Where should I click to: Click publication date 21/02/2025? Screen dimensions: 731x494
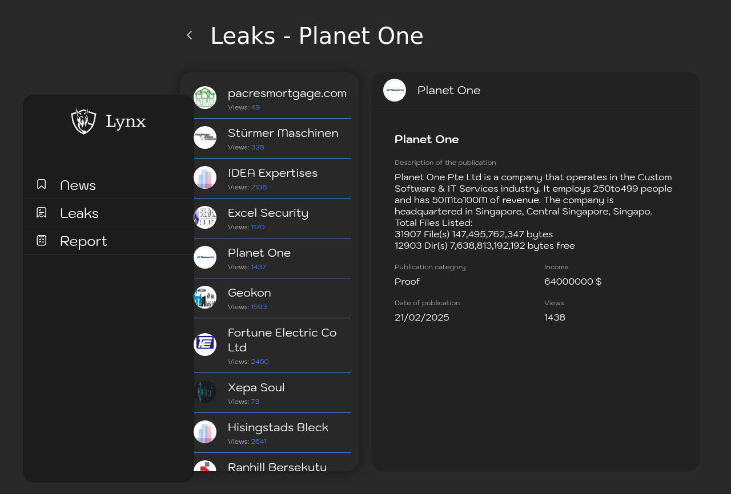422,317
